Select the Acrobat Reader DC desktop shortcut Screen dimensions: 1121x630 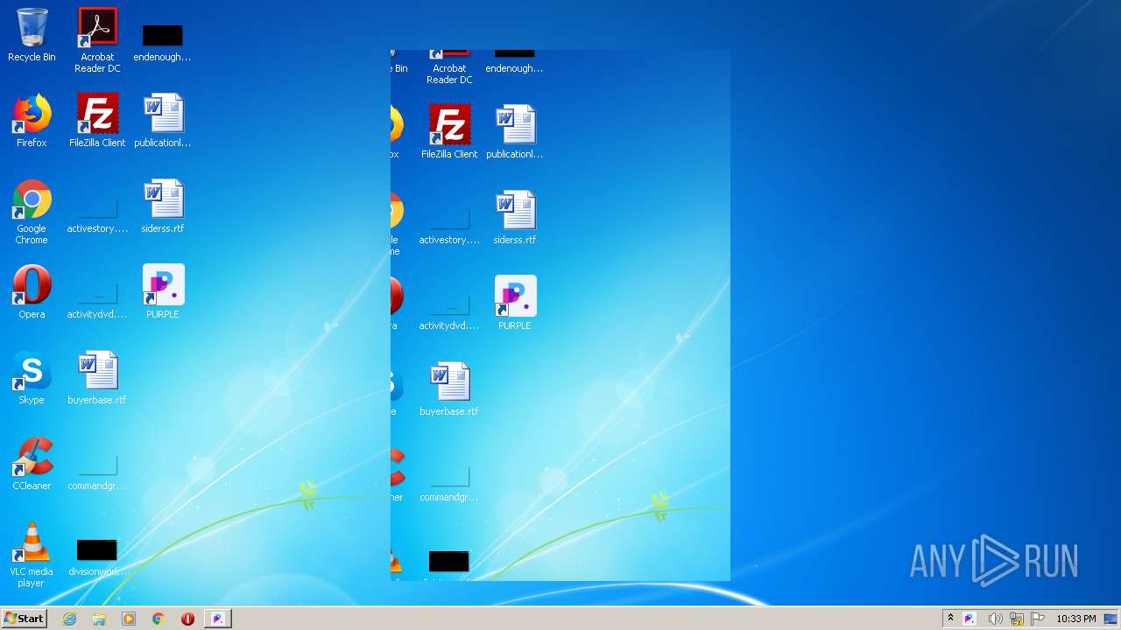click(97, 40)
